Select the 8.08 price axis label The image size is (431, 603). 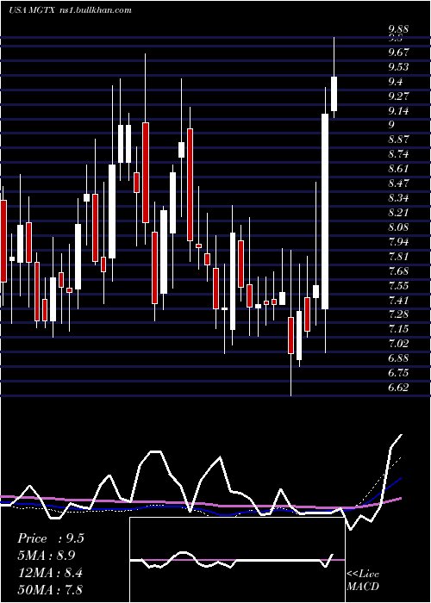398,227
